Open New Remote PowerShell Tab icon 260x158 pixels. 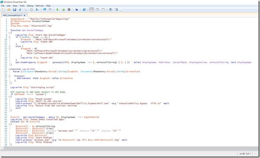pyautogui.click(x=76, y=10)
